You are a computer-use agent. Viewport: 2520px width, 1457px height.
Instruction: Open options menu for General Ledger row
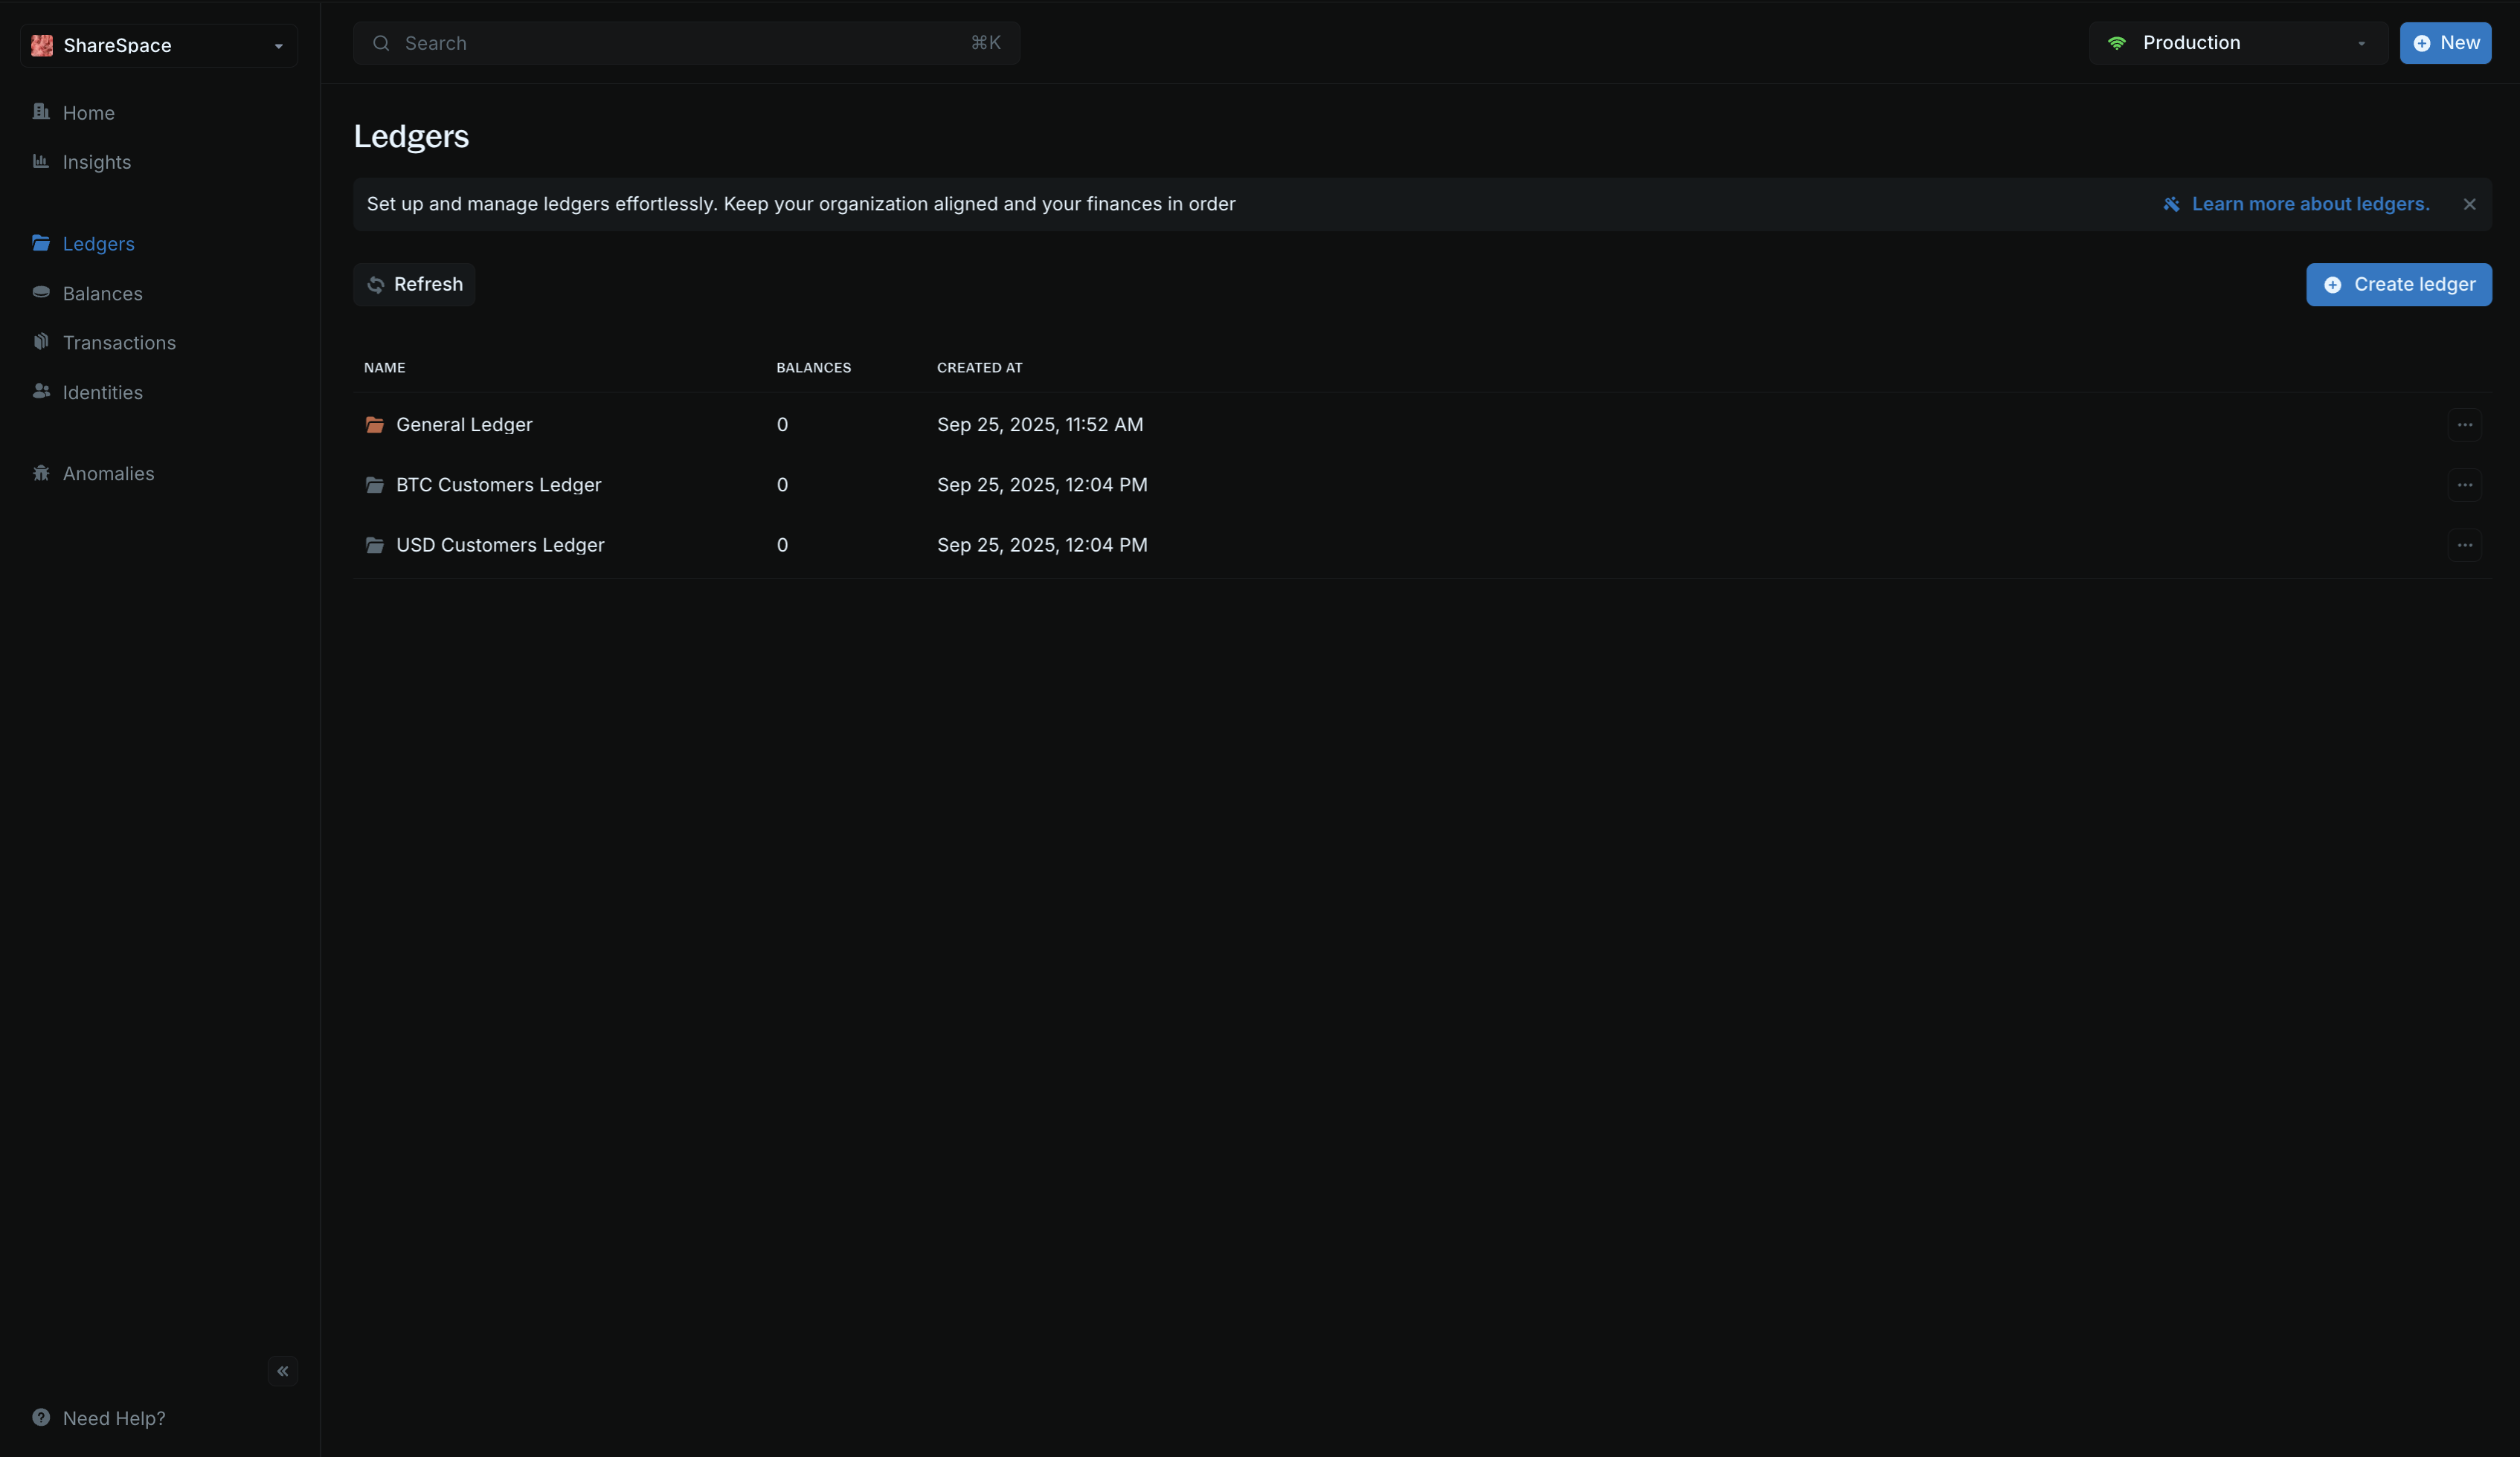click(2464, 424)
